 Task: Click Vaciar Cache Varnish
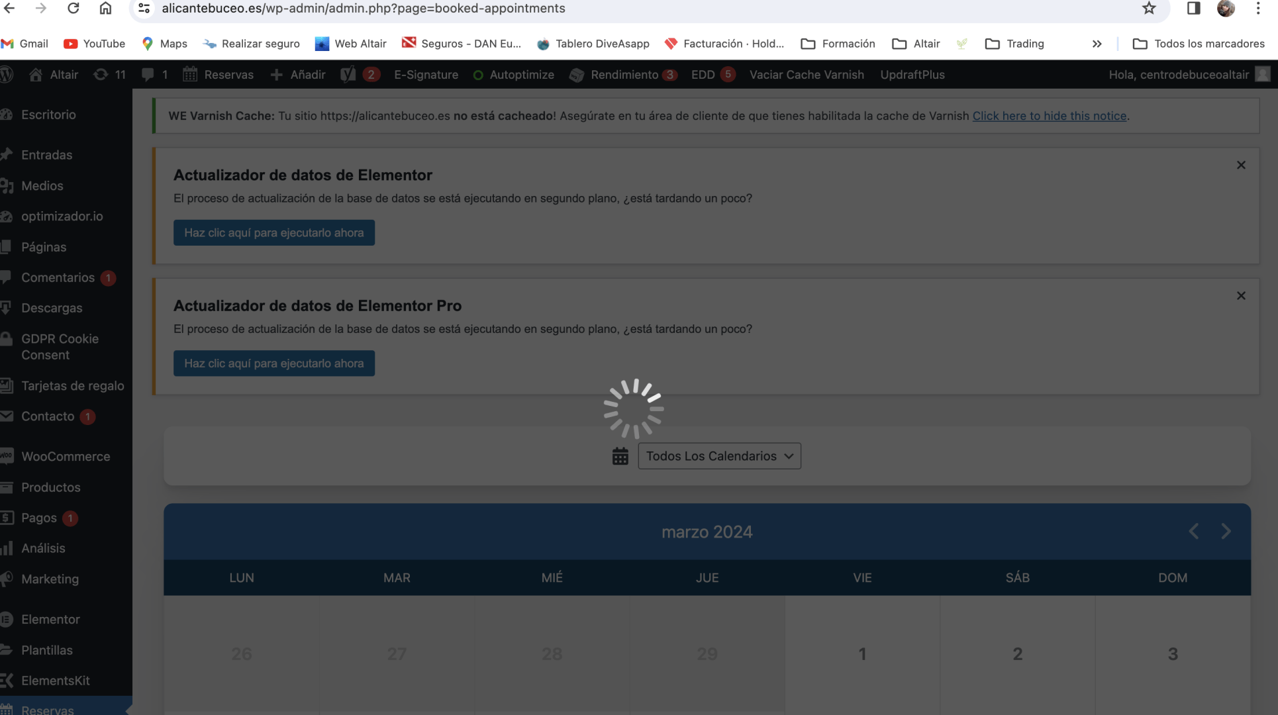tap(807, 74)
